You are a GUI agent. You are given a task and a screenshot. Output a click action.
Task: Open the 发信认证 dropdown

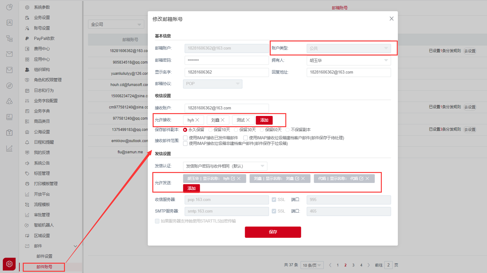pyautogui.click(x=225, y=166)
